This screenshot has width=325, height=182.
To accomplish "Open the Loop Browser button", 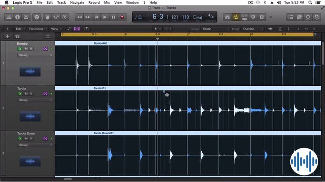I will (x=308, y=17).
